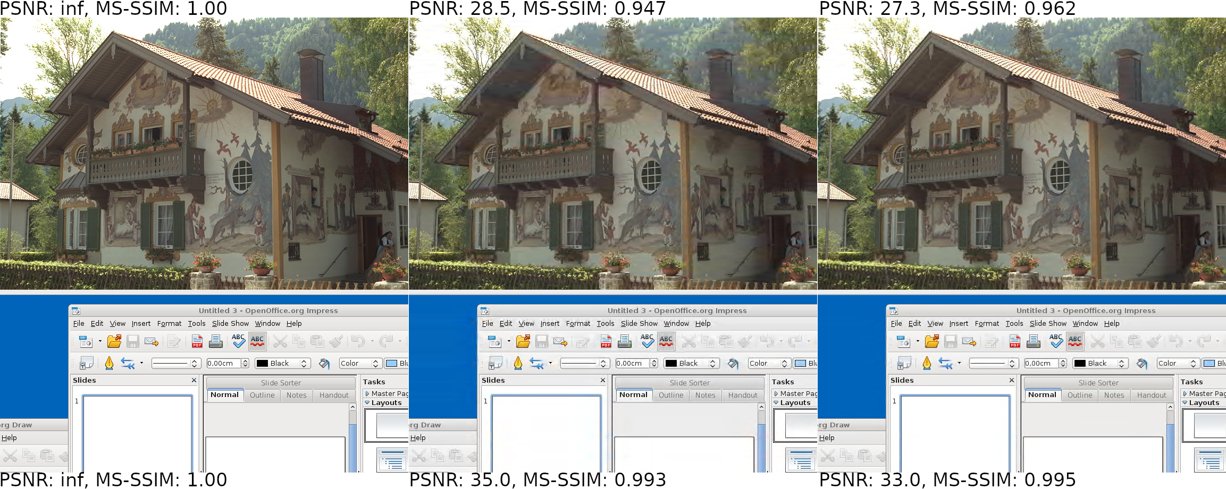1226x489 pixels.
Task: Open the File menu in the PSNR inf panel
Action: (x=79, y=323)
